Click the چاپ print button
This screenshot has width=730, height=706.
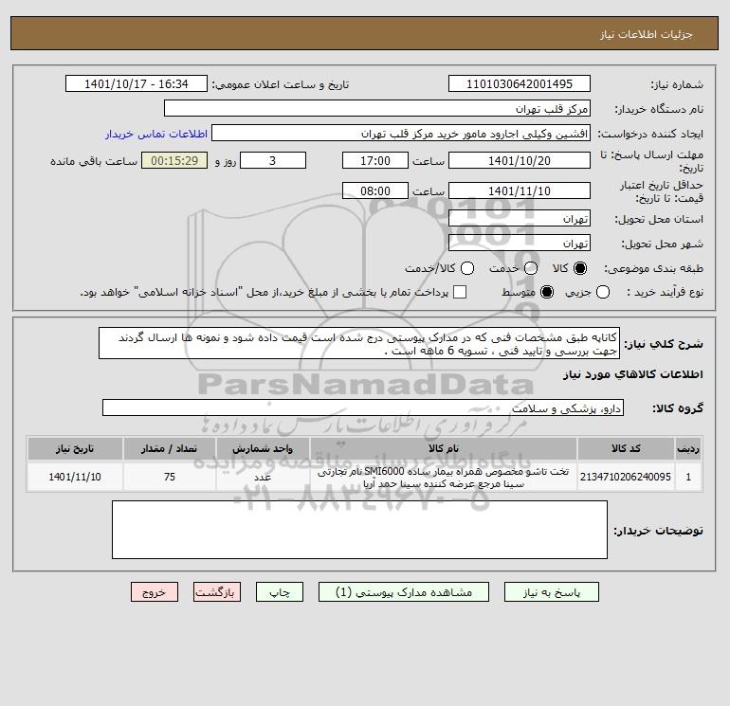click(280, 592)
